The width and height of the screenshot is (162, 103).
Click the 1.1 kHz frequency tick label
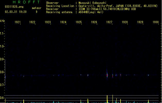click(2, 33)
